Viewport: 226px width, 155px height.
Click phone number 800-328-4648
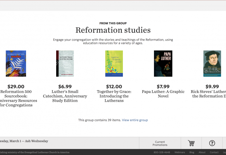click(162, 152)
